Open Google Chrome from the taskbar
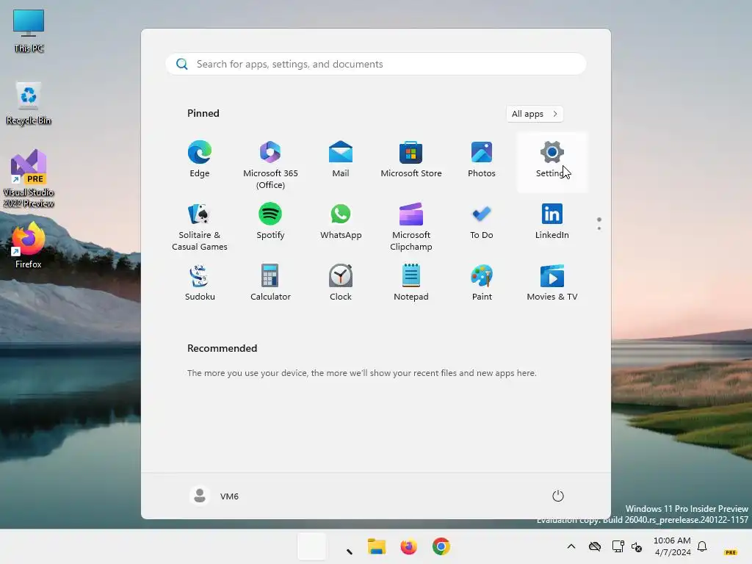 click(441, 546)
